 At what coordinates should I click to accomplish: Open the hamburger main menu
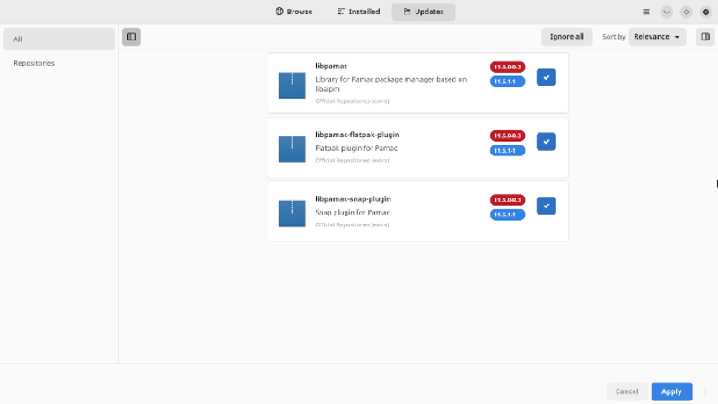pyautogui.click(x=646, y=12)
